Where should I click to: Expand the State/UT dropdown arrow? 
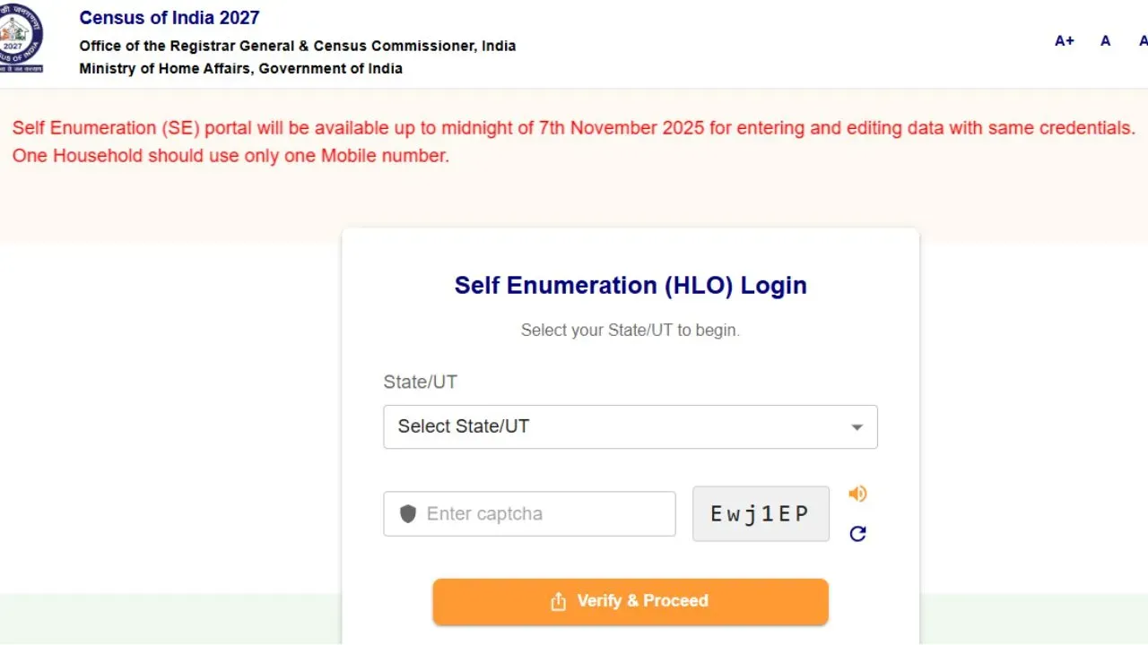pyautogui.click(x=857, y=427)
